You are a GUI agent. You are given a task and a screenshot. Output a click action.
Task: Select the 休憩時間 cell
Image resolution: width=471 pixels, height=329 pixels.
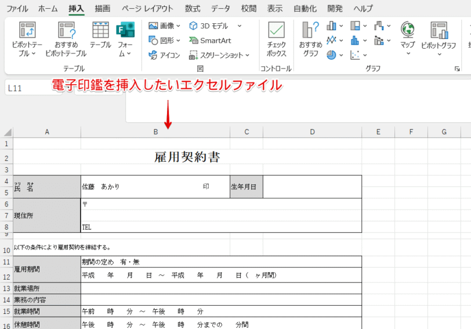(x=47, y=324)
